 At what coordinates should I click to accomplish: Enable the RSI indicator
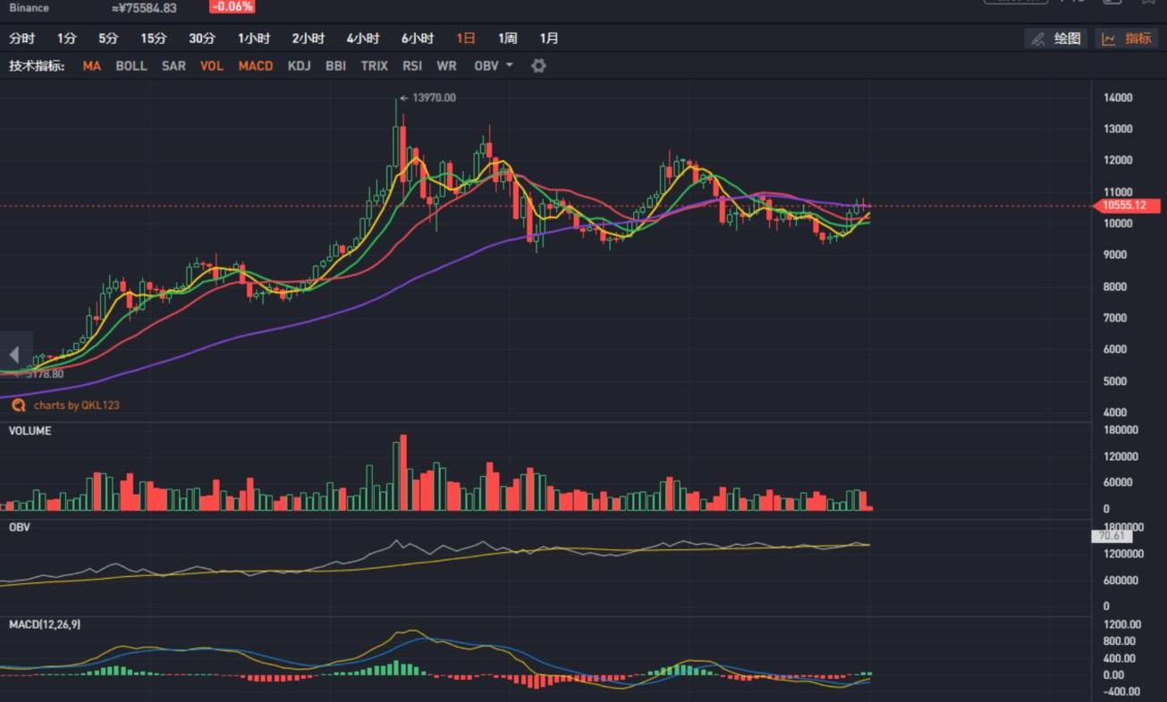click(x=412, y=66)
